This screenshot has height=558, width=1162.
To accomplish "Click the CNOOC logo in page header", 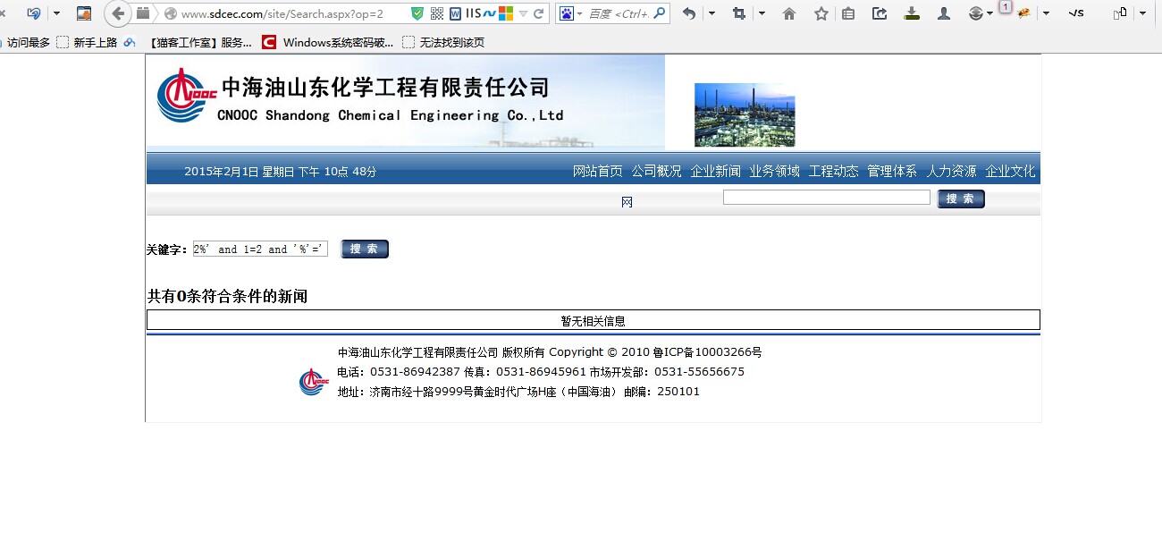I will click(x=187, y=95).
